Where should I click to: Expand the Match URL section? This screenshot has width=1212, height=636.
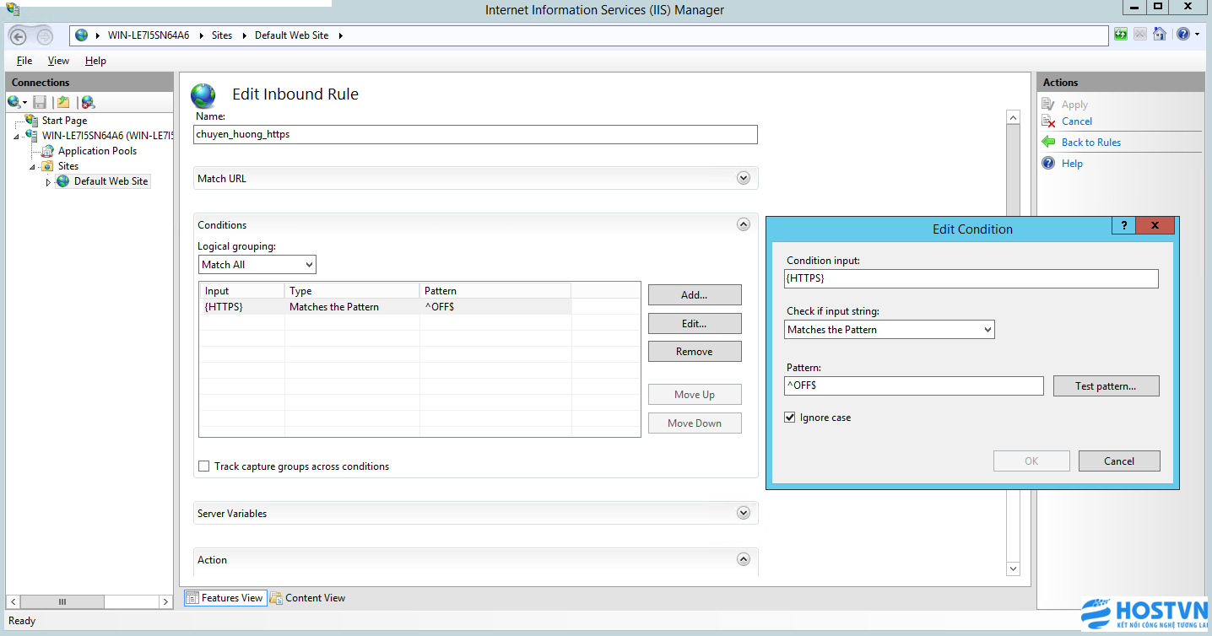tap(744, 178)
